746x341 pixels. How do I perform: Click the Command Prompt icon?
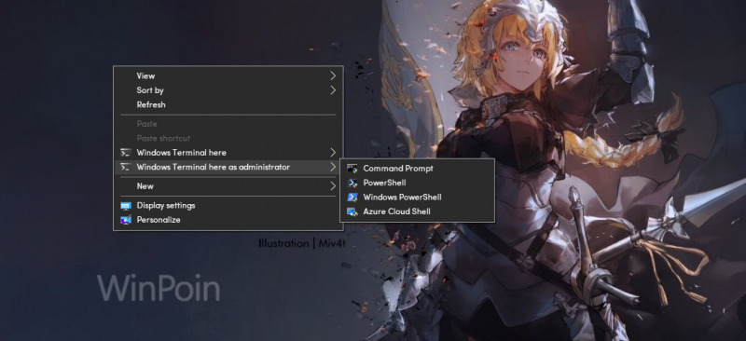click(352, 169)
